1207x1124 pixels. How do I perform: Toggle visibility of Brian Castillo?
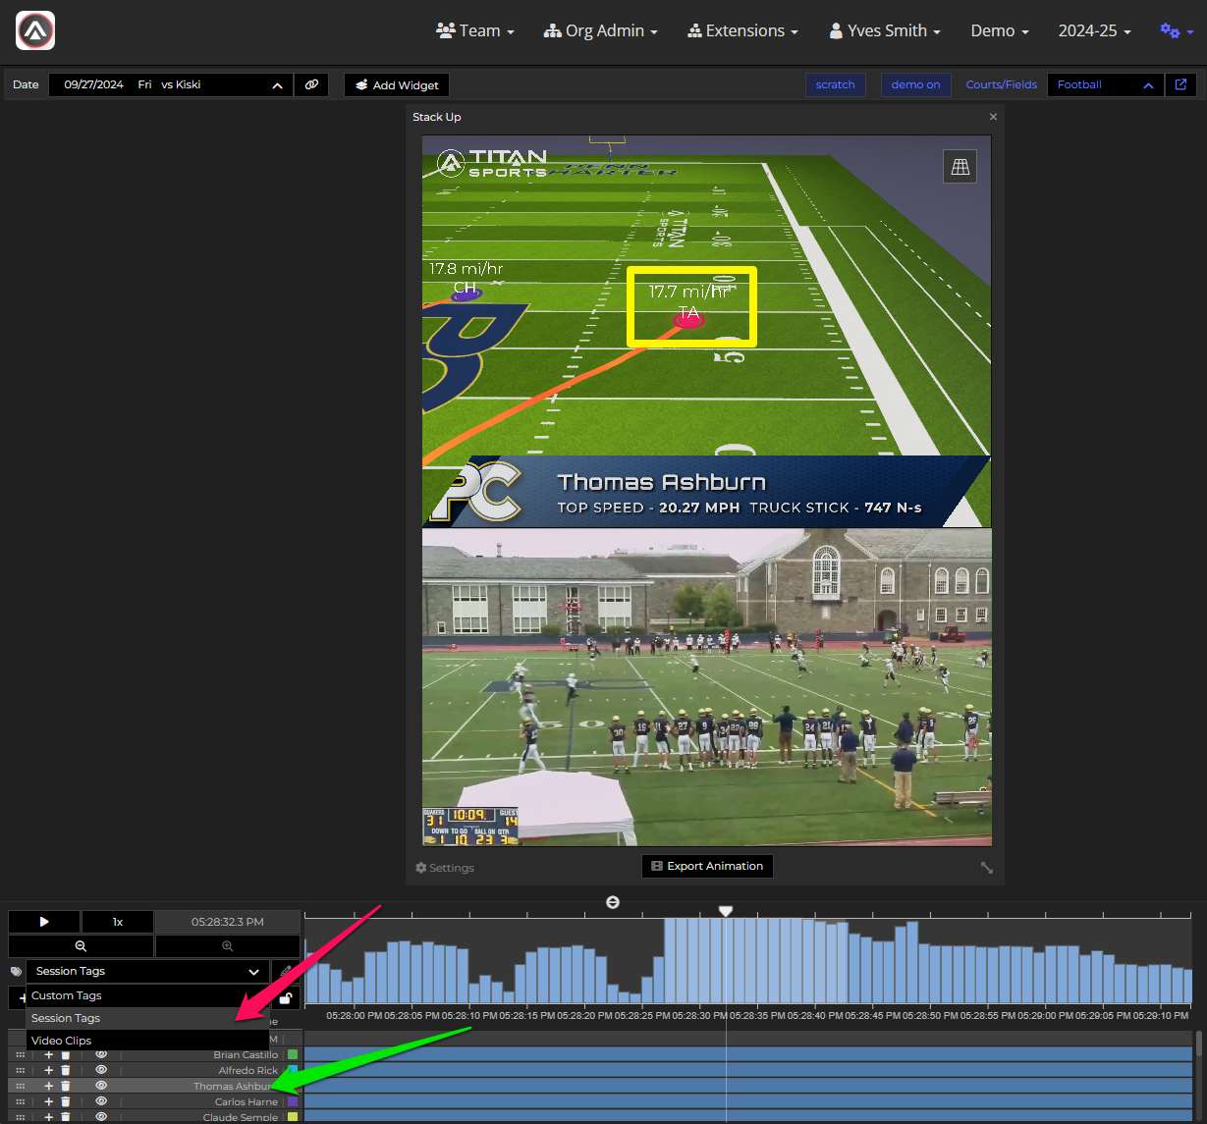click(x=101, y=1054)
